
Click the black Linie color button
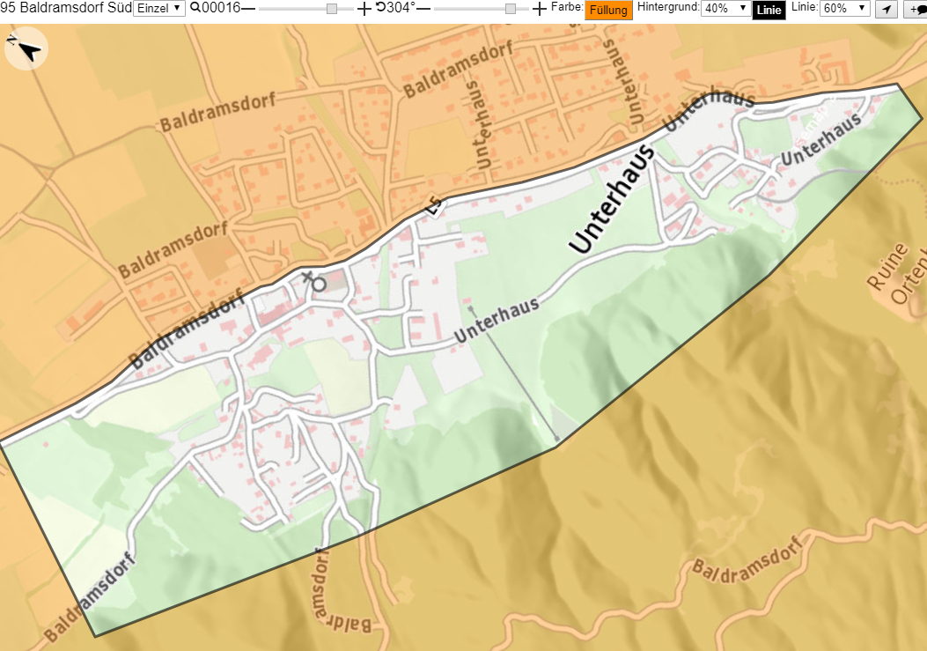tap(769, 10)
